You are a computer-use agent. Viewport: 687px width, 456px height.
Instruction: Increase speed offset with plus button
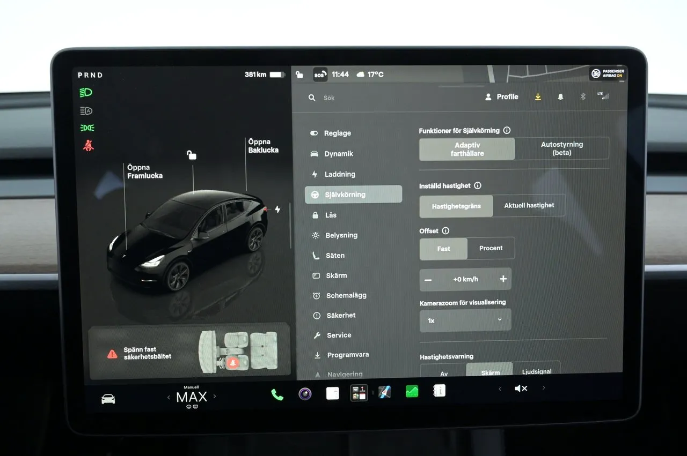click(x=503, y=279)
